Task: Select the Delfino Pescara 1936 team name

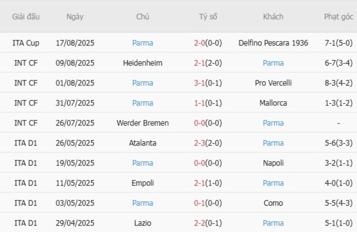Action: tap(273, 43)
